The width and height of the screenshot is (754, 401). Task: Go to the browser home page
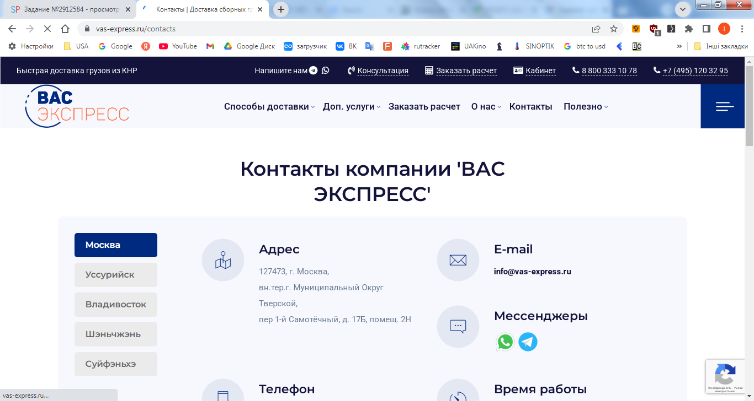tap(65, 29)
